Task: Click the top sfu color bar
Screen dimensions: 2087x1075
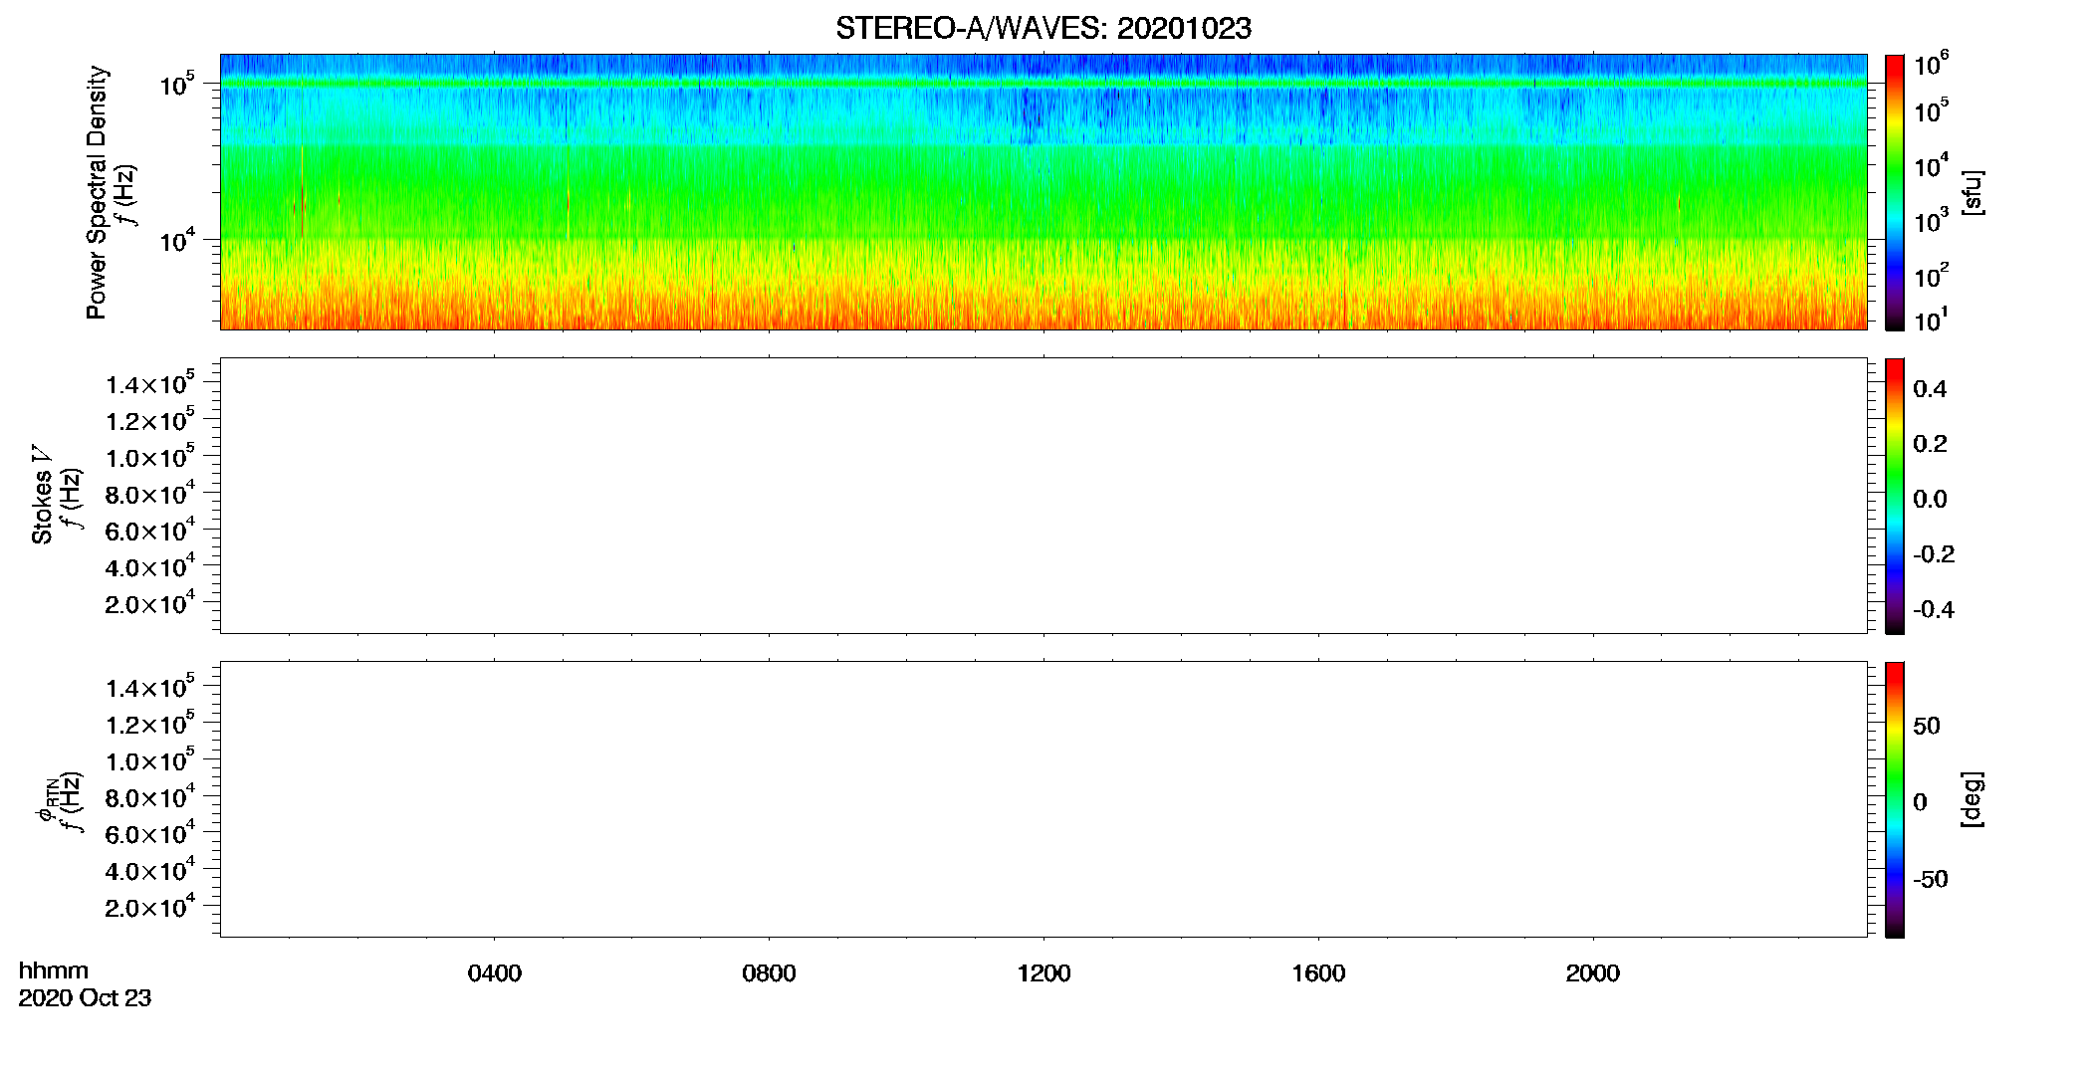Action: (1894, 192)
